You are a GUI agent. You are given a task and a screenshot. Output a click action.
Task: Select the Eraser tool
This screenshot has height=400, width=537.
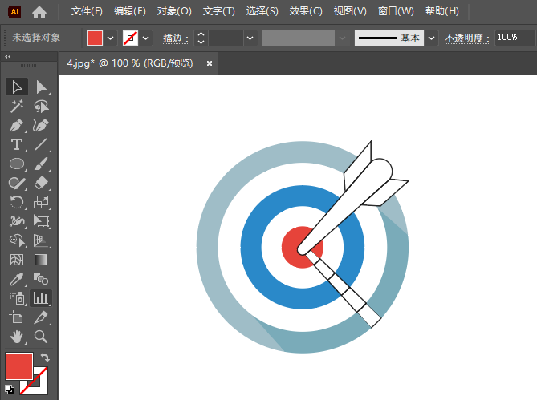pyautogui.click(x=42, y=183)
